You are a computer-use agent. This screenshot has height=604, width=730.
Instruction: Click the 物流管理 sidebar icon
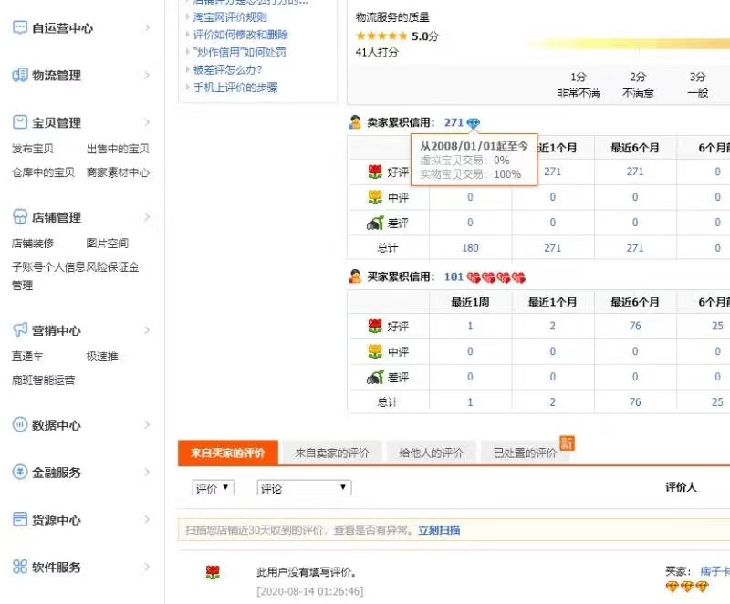(x=19, y=75)
